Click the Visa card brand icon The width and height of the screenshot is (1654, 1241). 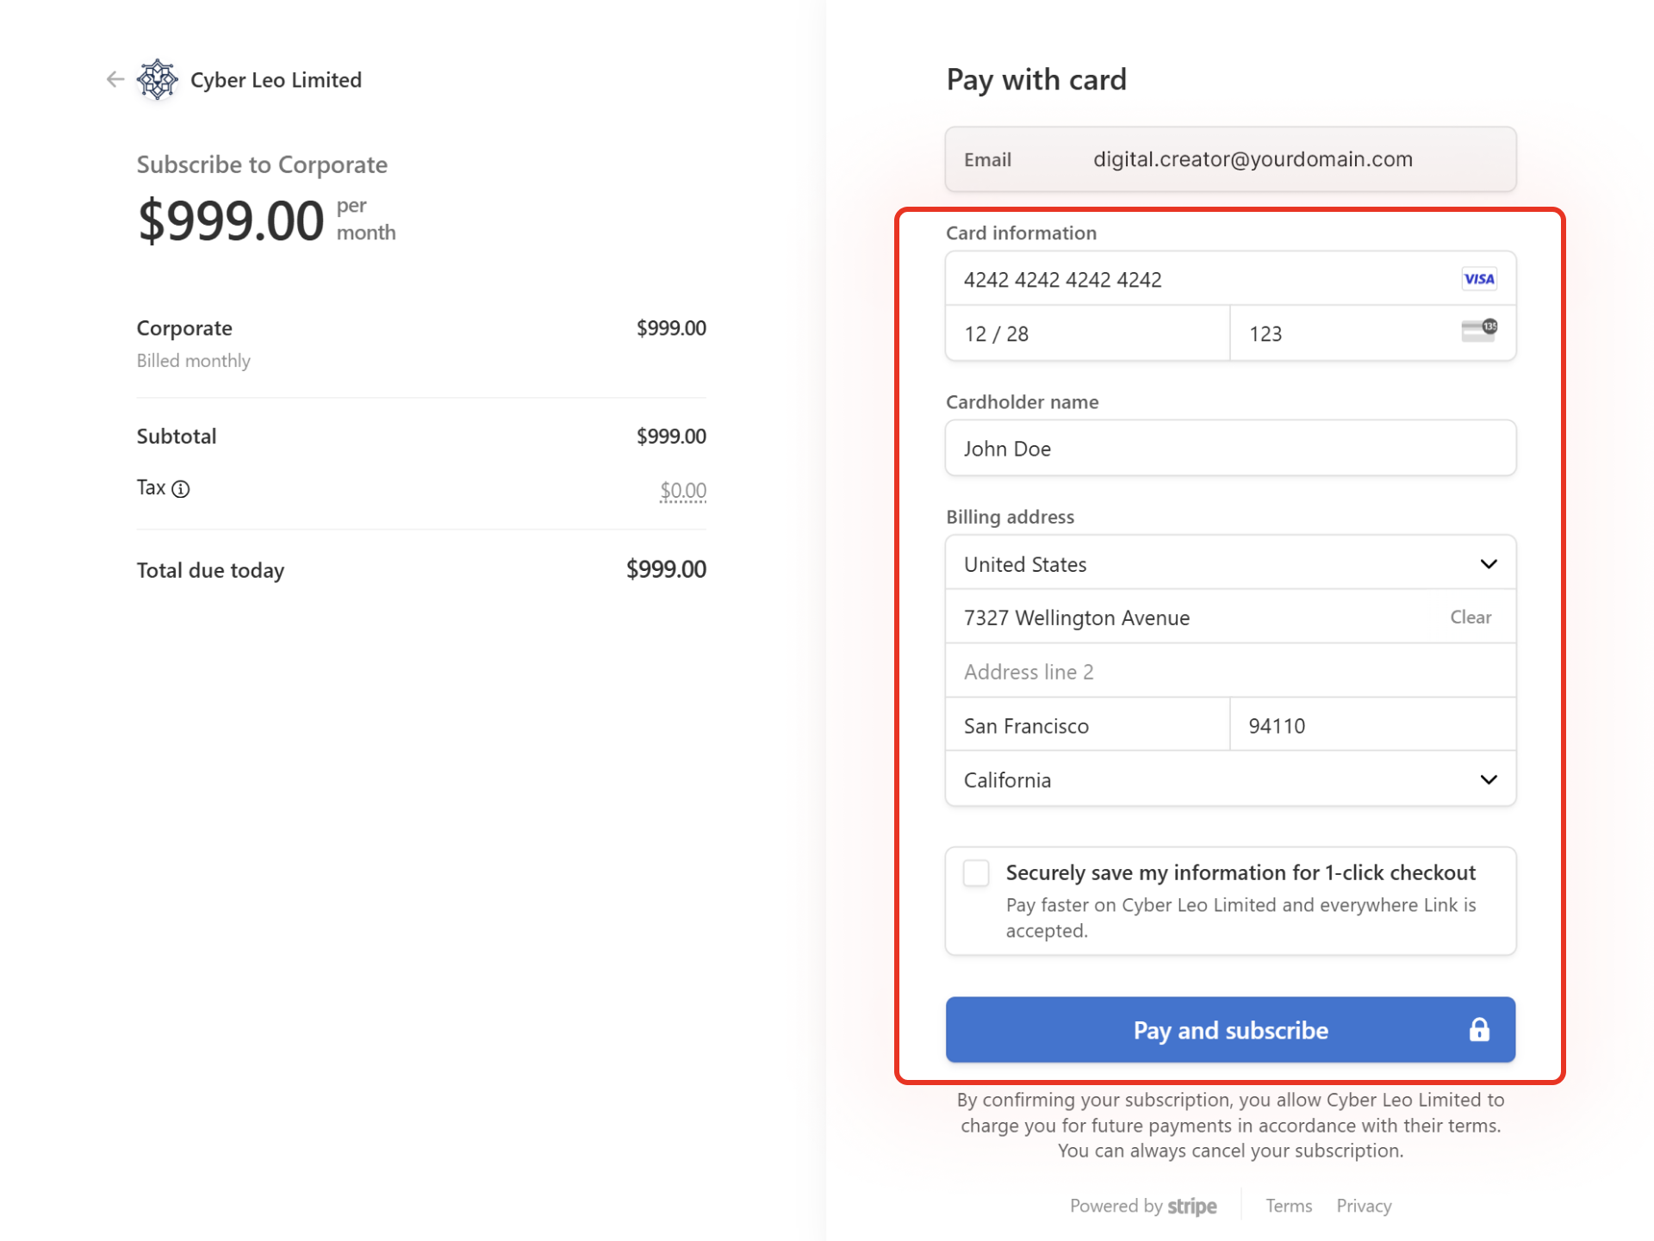click(x=1478, y=279)
